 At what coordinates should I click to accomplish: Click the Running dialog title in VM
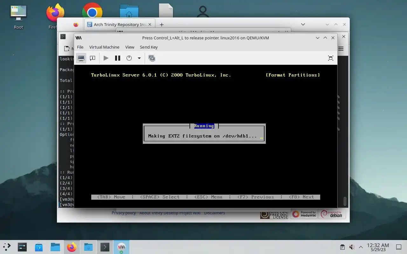pos(204,126)
